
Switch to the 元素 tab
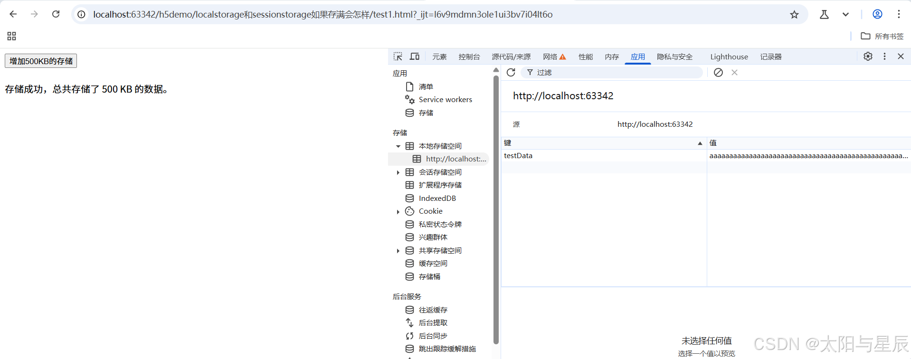pyautogui.click(x=439, y=57)
